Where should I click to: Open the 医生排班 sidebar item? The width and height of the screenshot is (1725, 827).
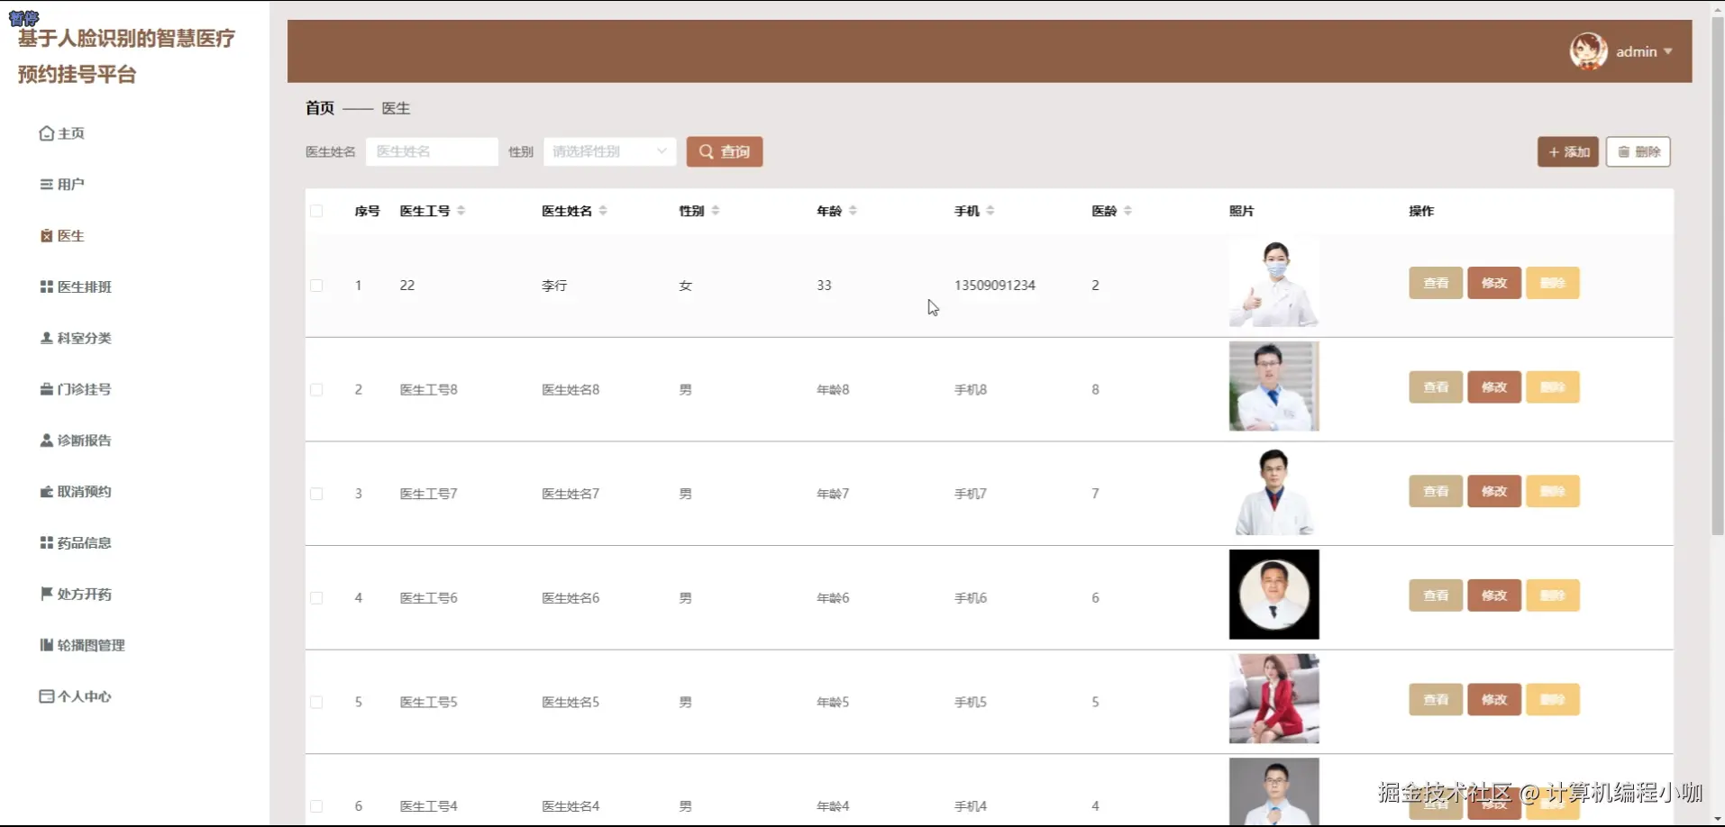76,287
